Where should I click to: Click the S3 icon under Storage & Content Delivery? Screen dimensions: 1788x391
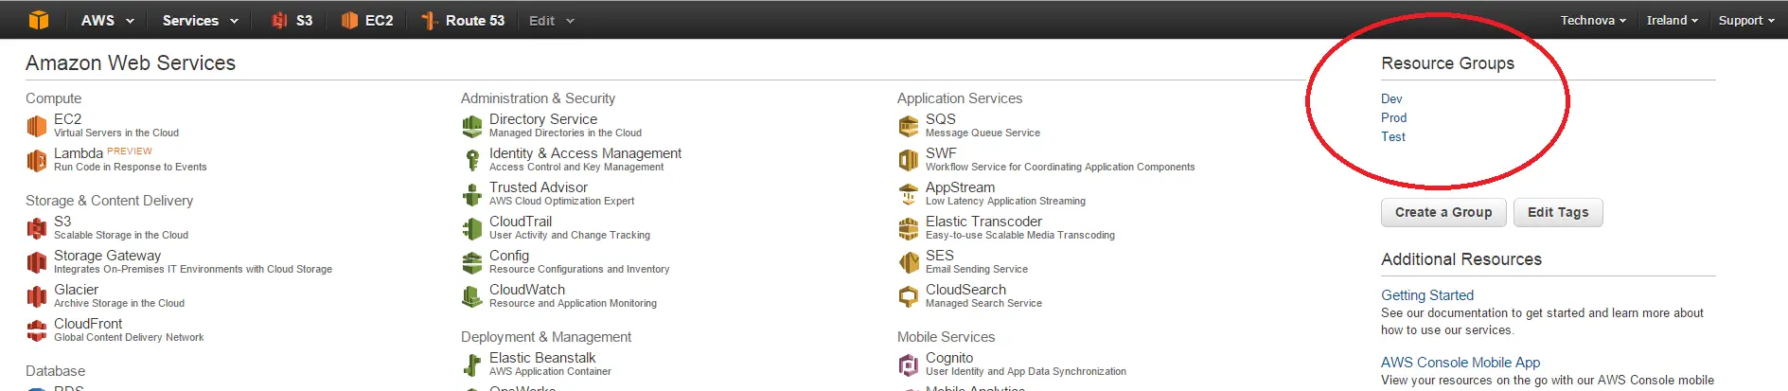(37, 228)
